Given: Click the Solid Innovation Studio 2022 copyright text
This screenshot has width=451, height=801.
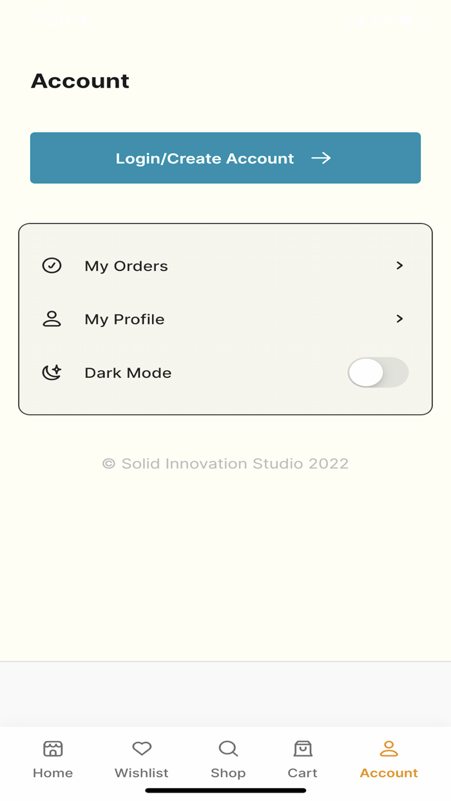Looking at the screenshot, I should [225, 464].
